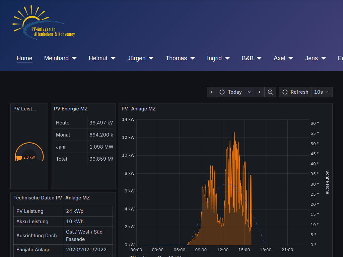The height and width of the screenshot is (257, 343).
Task: Go to previous time range arrow
Action: pos(211,92)
